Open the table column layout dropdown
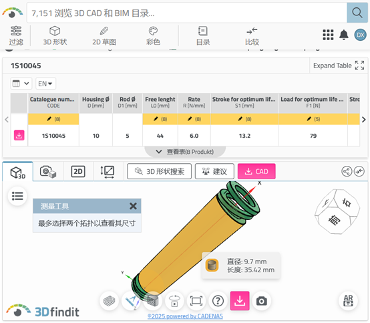The width and height of the screenshot is (370, 323). coord(21,84)
